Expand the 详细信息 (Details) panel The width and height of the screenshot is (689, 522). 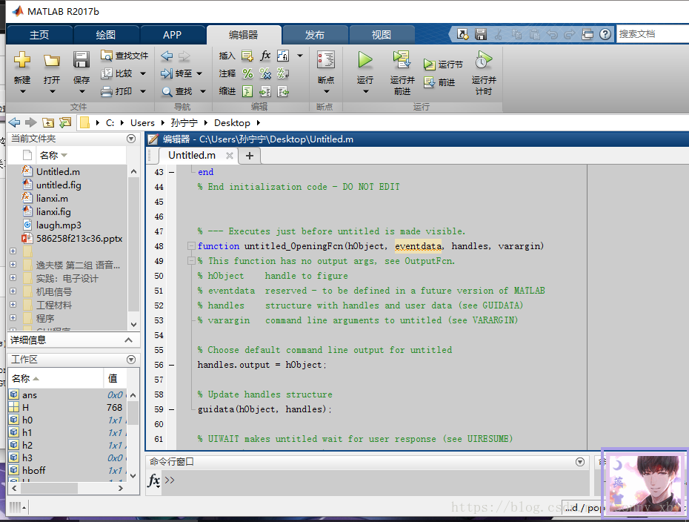coord(128,340)
